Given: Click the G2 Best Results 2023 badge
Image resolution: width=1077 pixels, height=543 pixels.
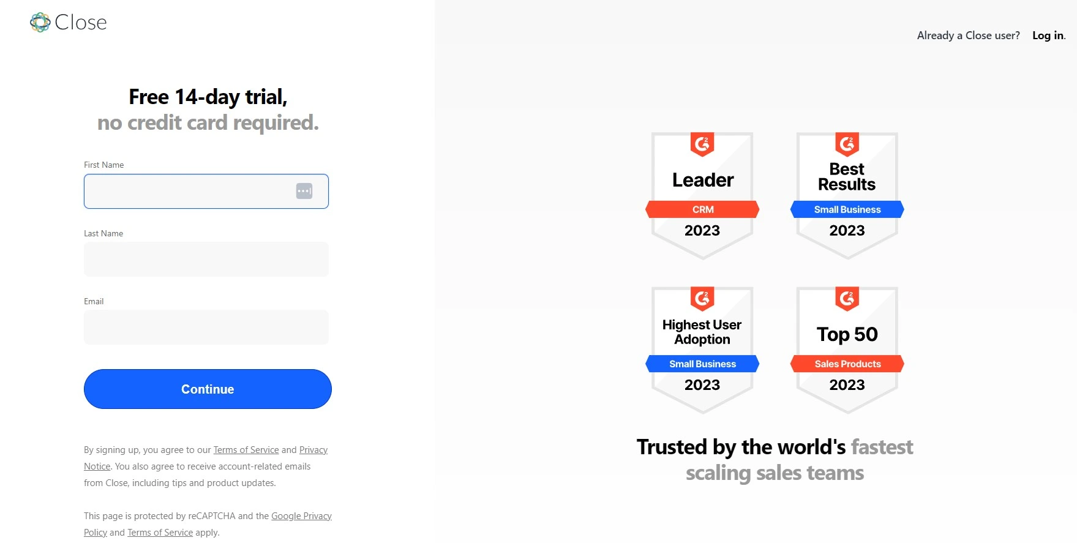Looking at the screenshot, I should [x=847, y=196].
